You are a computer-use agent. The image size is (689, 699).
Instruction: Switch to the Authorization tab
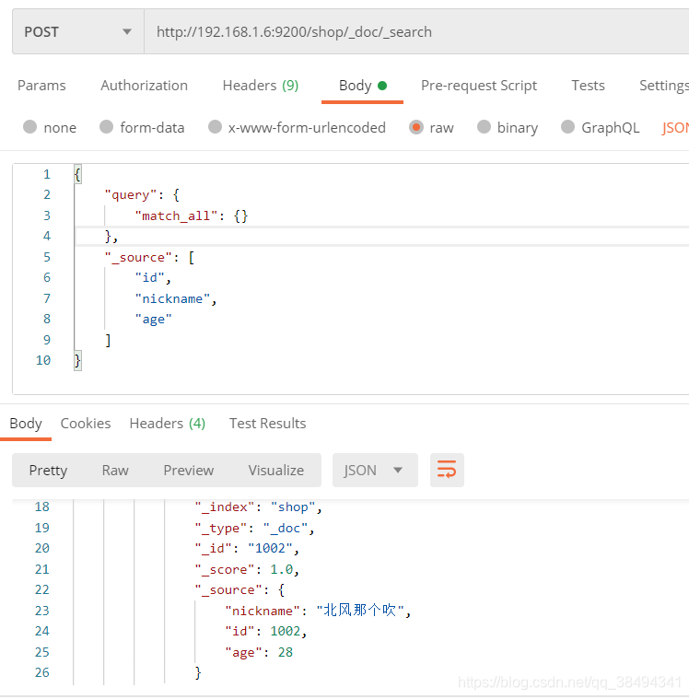tap(144, 86)
